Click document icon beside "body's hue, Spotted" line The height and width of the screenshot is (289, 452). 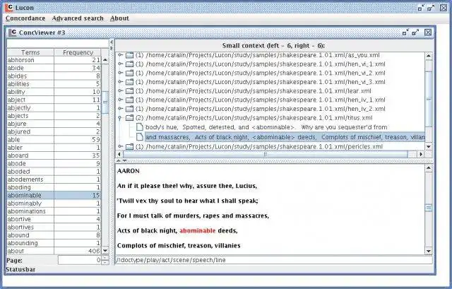(x=140, y=127)
